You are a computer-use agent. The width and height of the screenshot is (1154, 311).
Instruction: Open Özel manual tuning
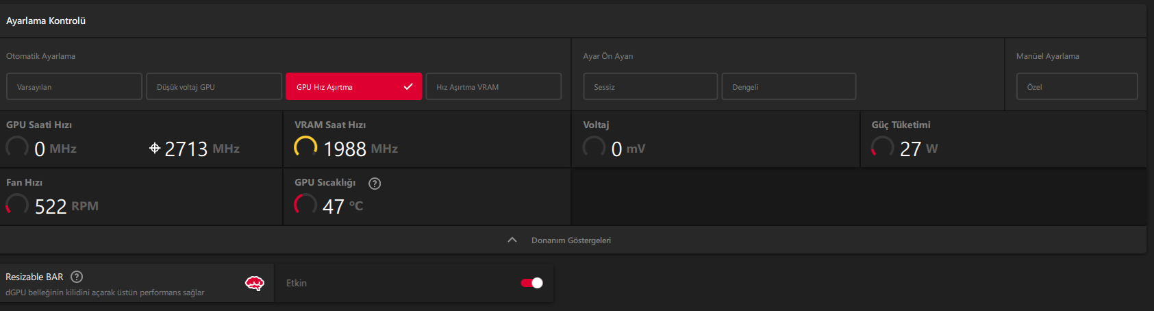(x=1077, y=87)
